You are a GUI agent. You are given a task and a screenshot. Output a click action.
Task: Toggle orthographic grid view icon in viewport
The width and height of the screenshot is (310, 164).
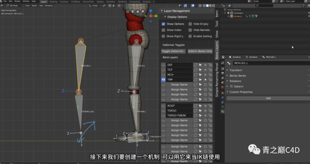(128, 12)
